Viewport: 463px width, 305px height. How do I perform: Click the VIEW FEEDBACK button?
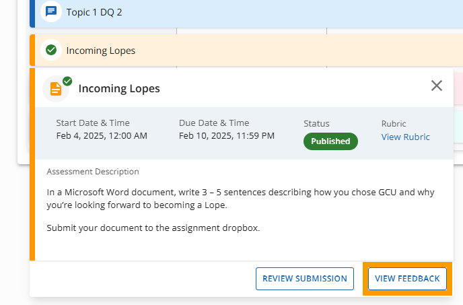pyautogui.click(x=407, y=278)
